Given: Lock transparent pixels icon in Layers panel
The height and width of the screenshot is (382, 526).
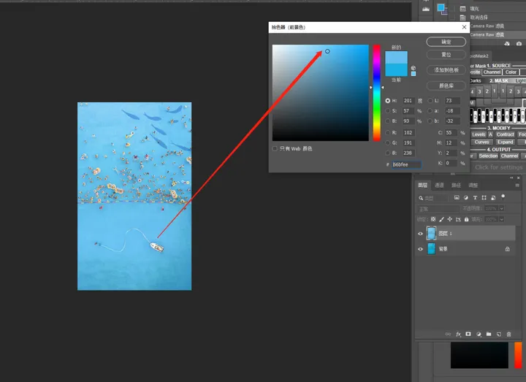Looking at the screenshot, I should pyautogui.click(x=433, y=219).
